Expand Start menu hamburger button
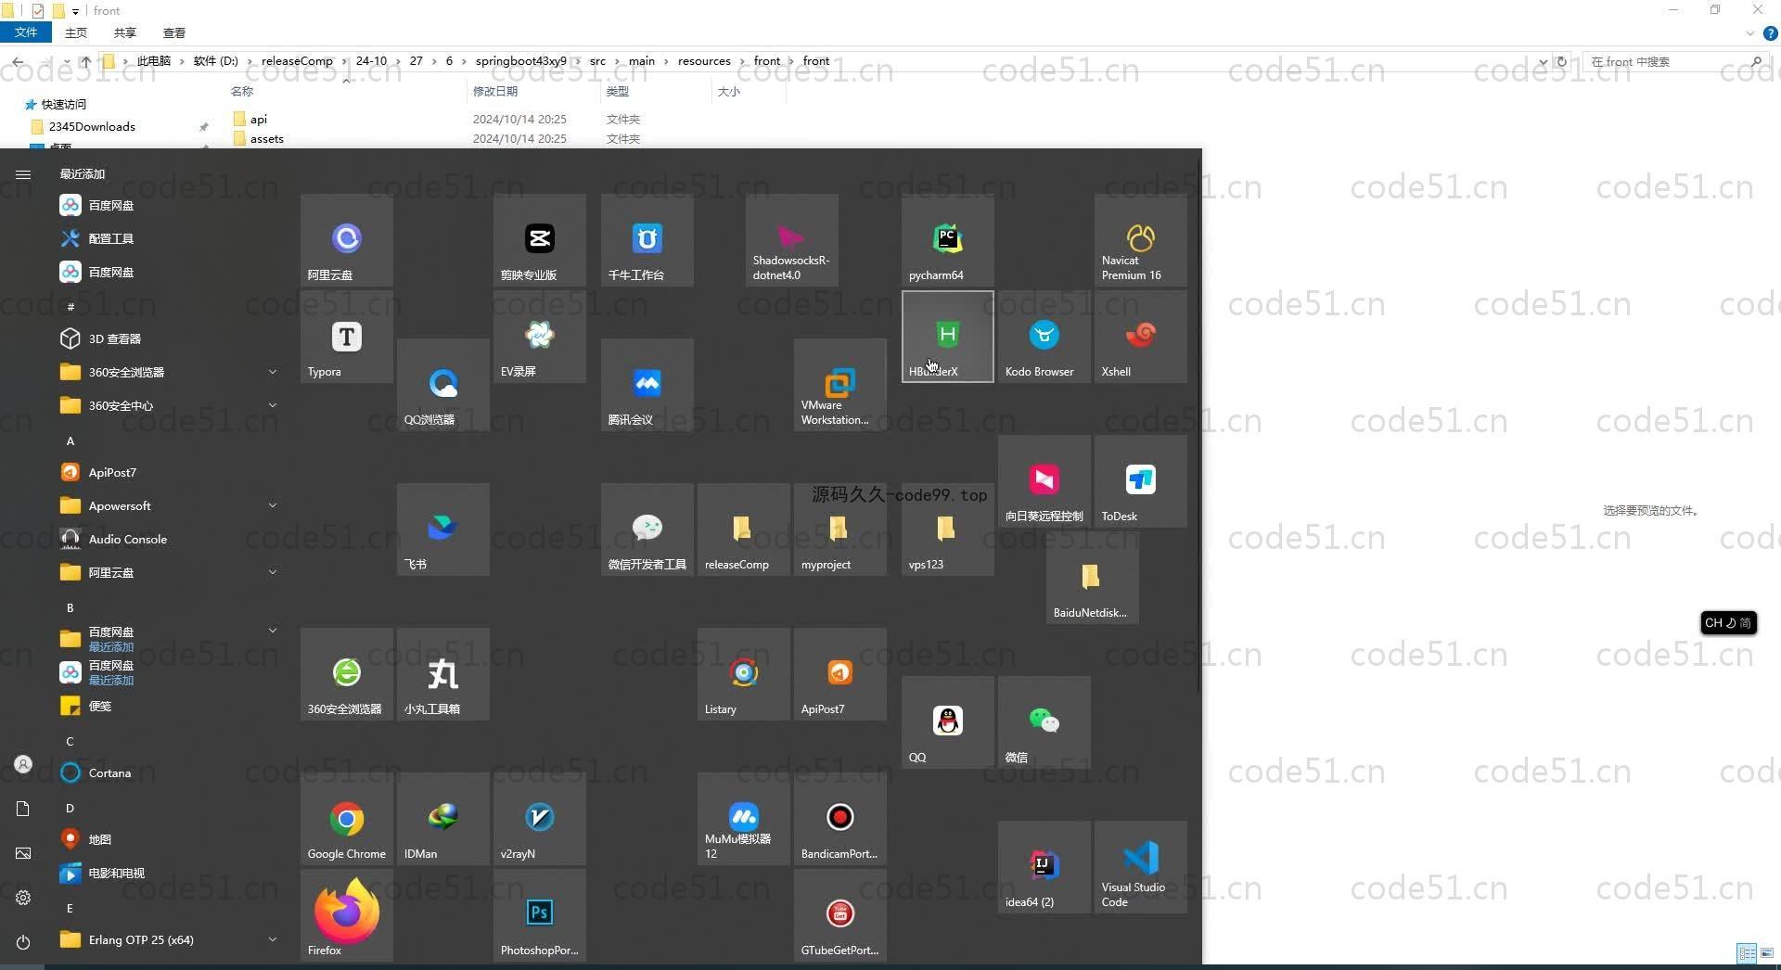Image resolution: width=1781 pixels, height=970 pixels. (x=23, y=174)
